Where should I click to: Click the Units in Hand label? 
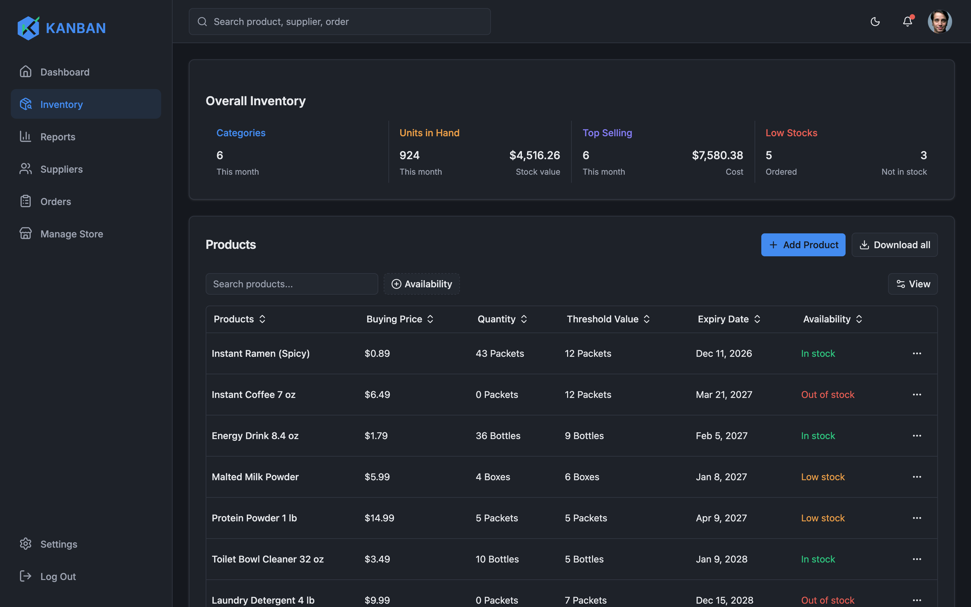click(429, 133)
